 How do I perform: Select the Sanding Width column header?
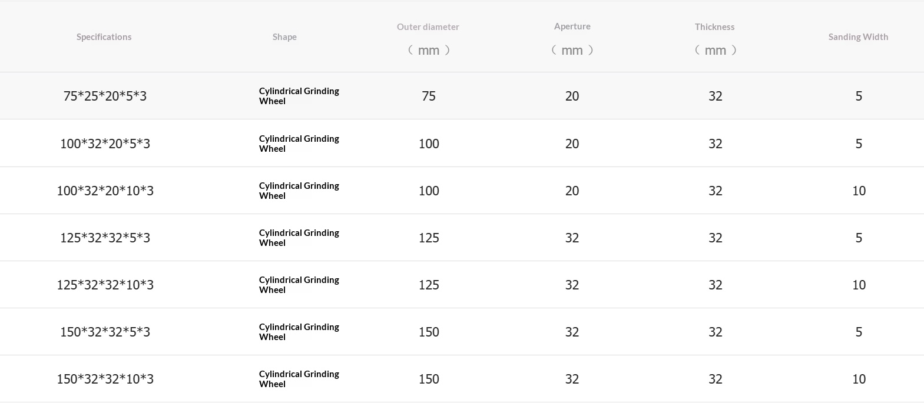point(858,37)
